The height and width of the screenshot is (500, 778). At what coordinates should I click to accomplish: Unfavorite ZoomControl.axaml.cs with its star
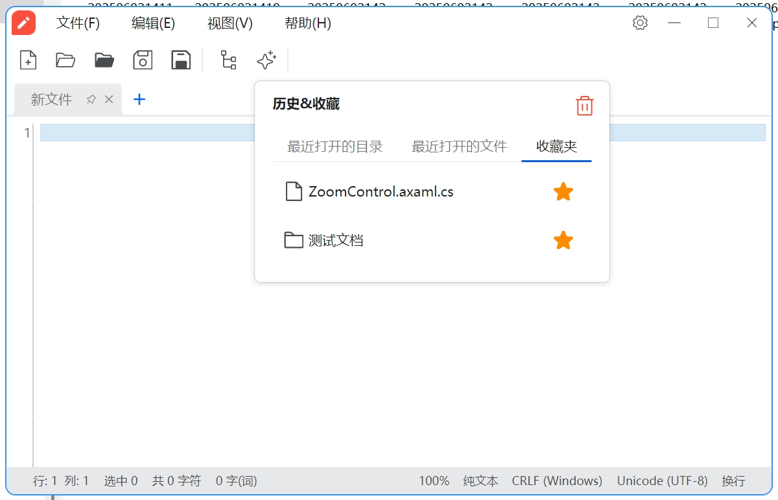click(x=563, y=192)
